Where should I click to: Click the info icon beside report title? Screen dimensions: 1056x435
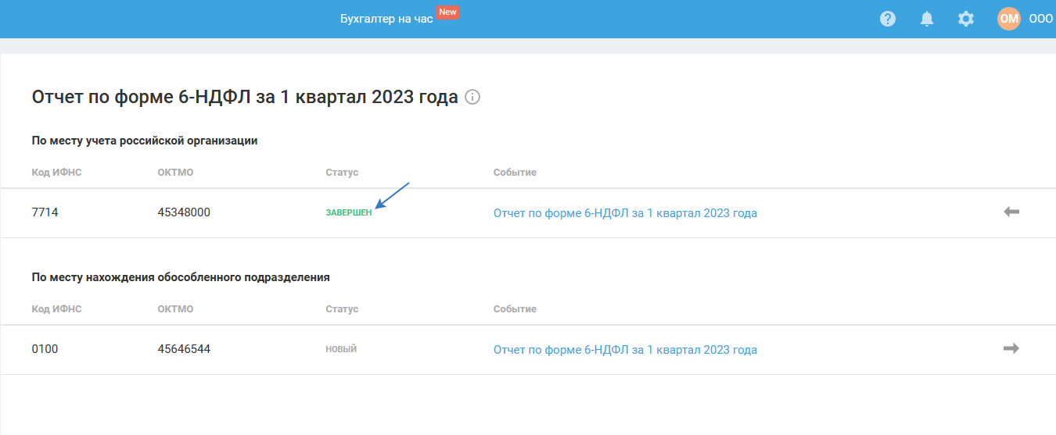click(472, 98)
